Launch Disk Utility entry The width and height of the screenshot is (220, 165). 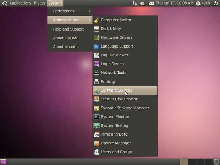(125, 29)
